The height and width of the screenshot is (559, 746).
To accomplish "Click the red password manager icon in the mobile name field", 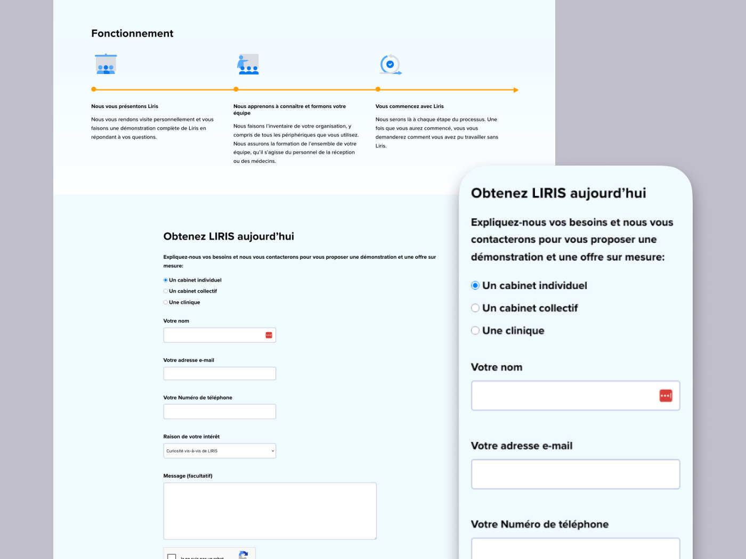I will click(666, 396).
